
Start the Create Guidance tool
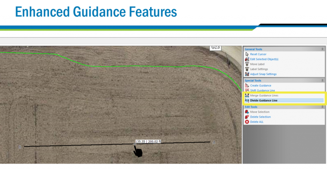[261, 86]
